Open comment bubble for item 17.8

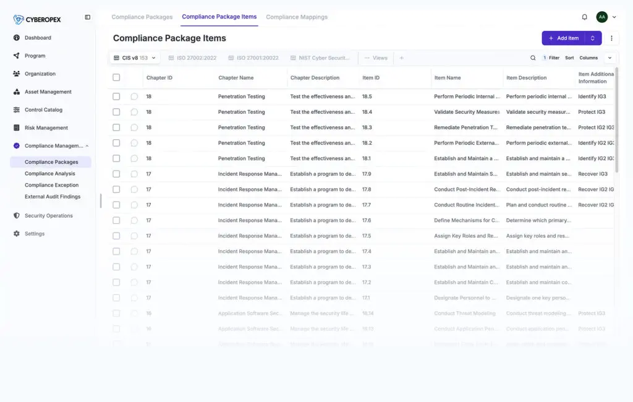[134, 189]
